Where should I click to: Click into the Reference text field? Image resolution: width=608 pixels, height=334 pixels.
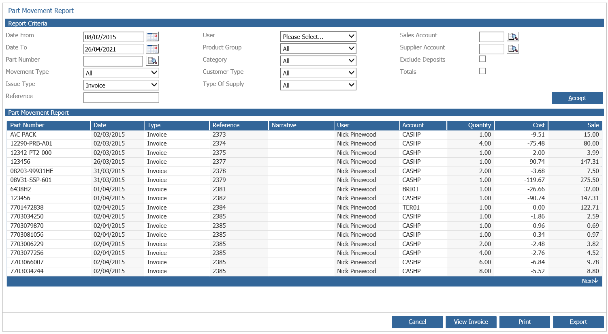point(121,98)
